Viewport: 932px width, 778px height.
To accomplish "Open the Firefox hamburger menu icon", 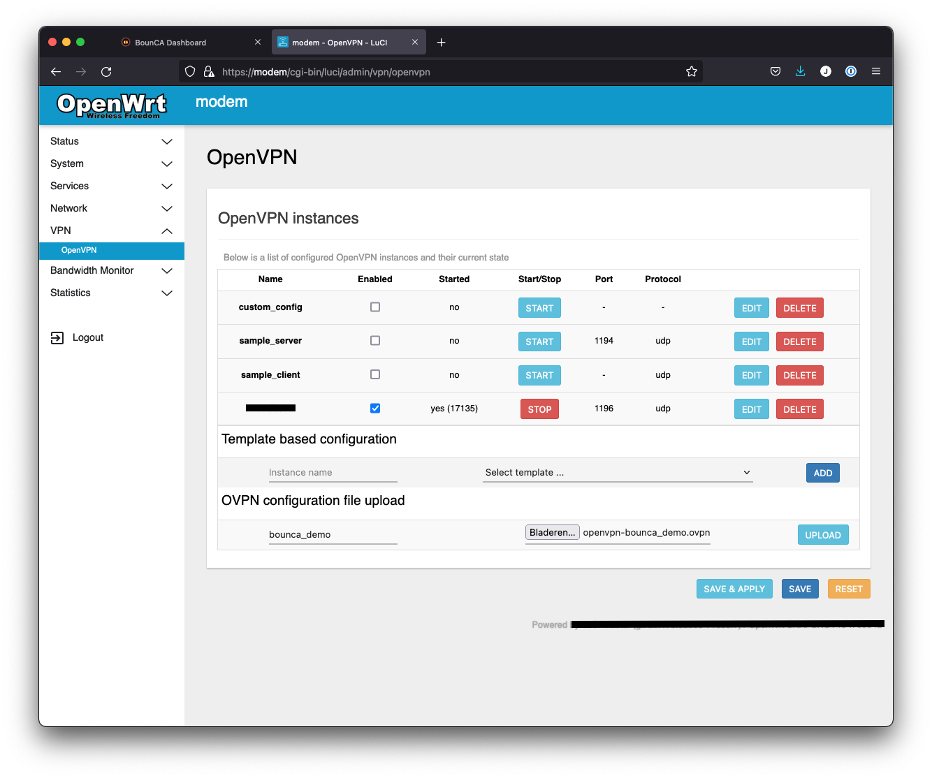I will (875, 71).
